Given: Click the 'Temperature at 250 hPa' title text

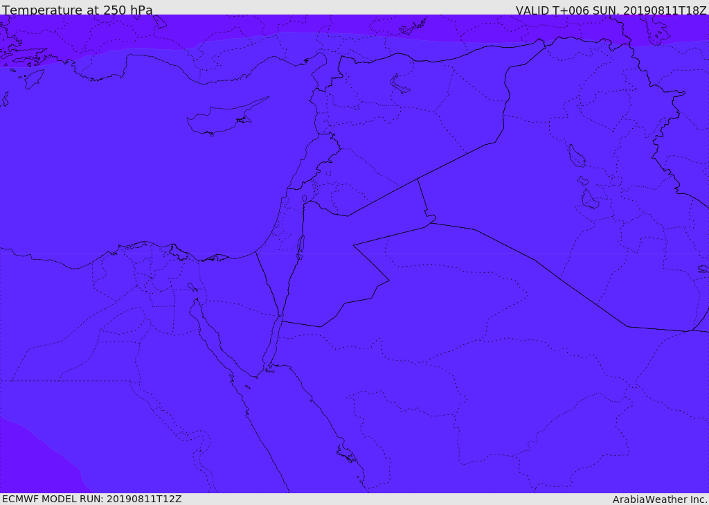Looking at the screenshot, I should click(78, 10).
